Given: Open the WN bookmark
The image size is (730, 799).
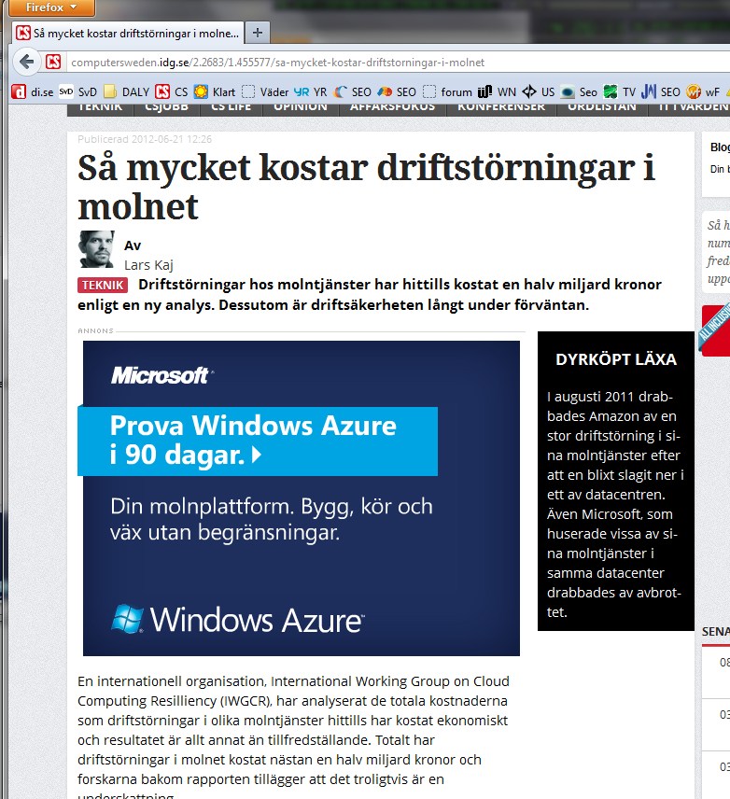Looking at the screenshot, I should point(497,91).
